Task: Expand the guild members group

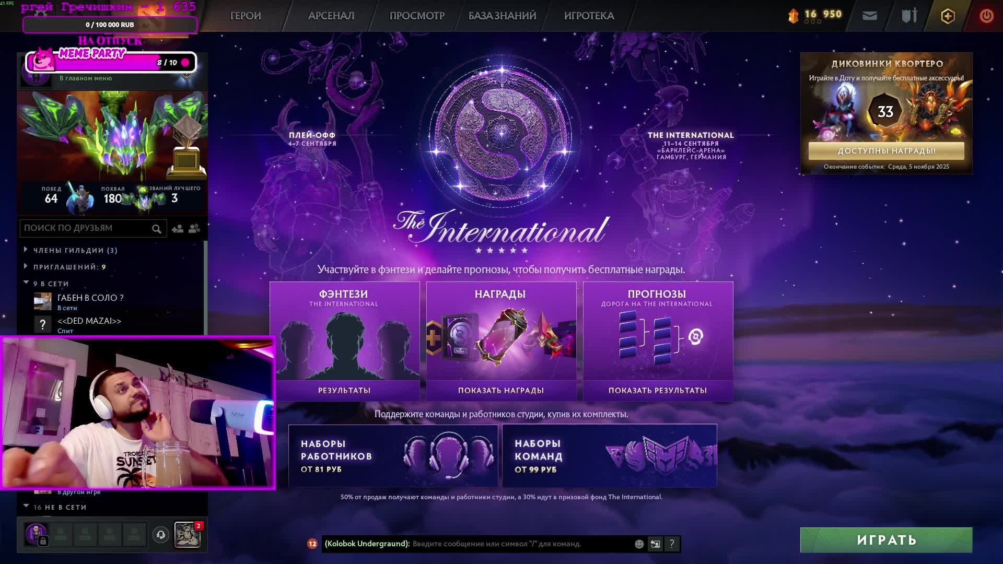Action: point(26,250)
